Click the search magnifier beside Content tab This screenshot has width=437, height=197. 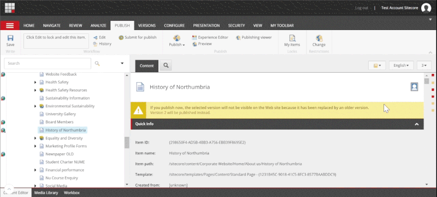166,66
